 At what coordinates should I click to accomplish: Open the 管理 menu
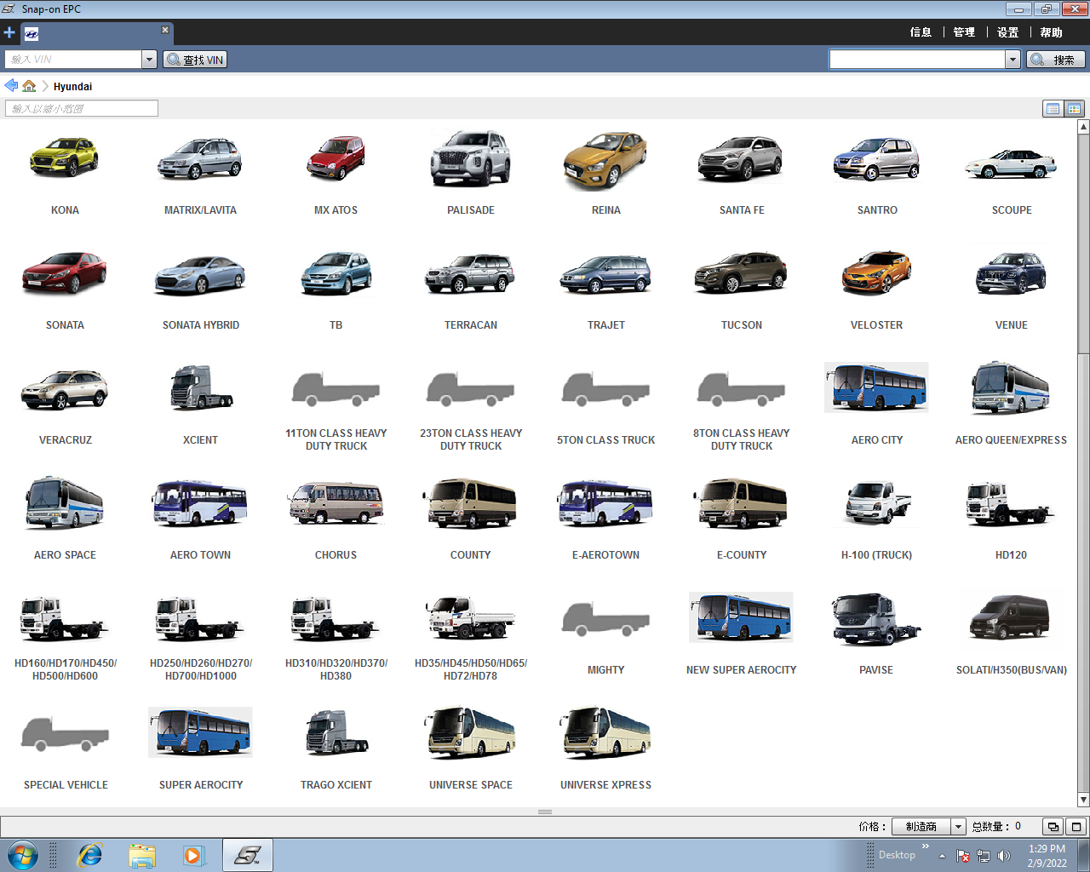click(x=964, y=32)
